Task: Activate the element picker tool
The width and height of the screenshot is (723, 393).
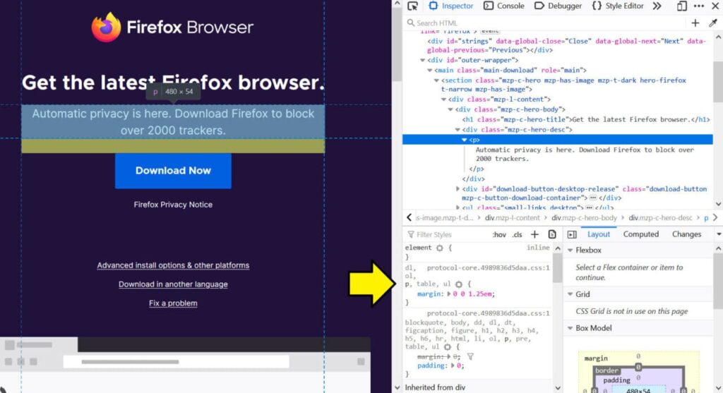Action: (412, 6)
